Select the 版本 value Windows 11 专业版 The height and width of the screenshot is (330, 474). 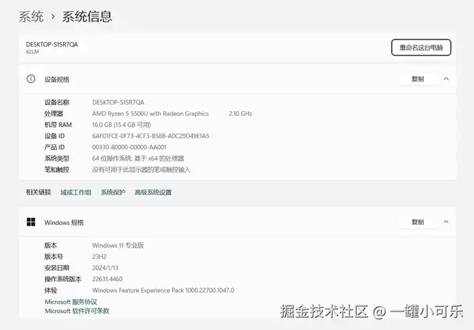tap(118, 245)
